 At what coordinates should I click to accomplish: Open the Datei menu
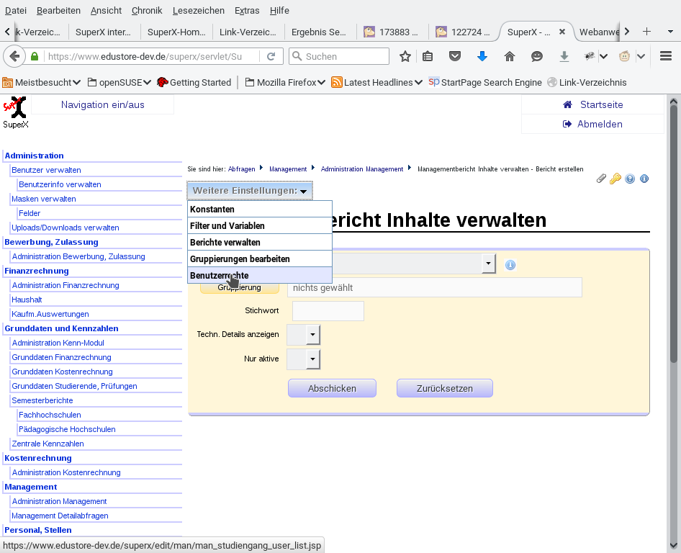point(16,10)
